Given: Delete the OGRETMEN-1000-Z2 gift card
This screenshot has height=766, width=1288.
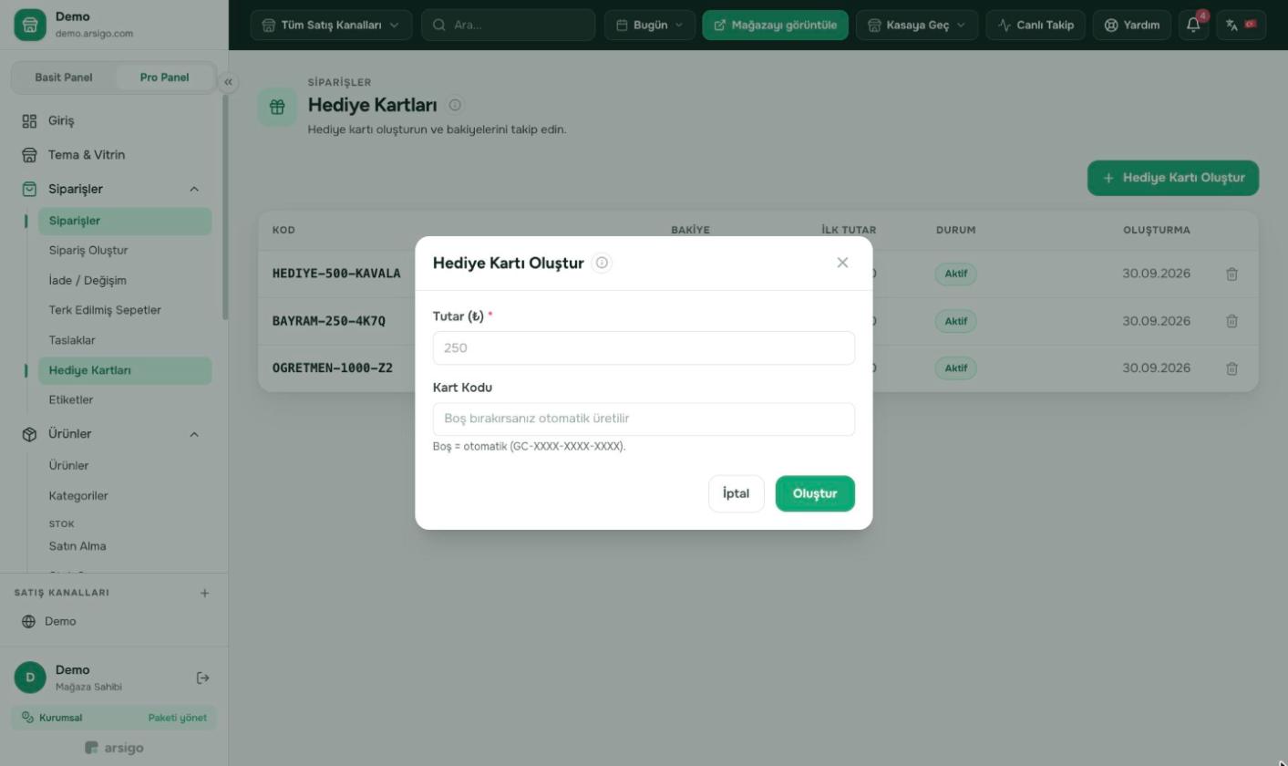Looking at the screenshot, I should click(1231, 368).
